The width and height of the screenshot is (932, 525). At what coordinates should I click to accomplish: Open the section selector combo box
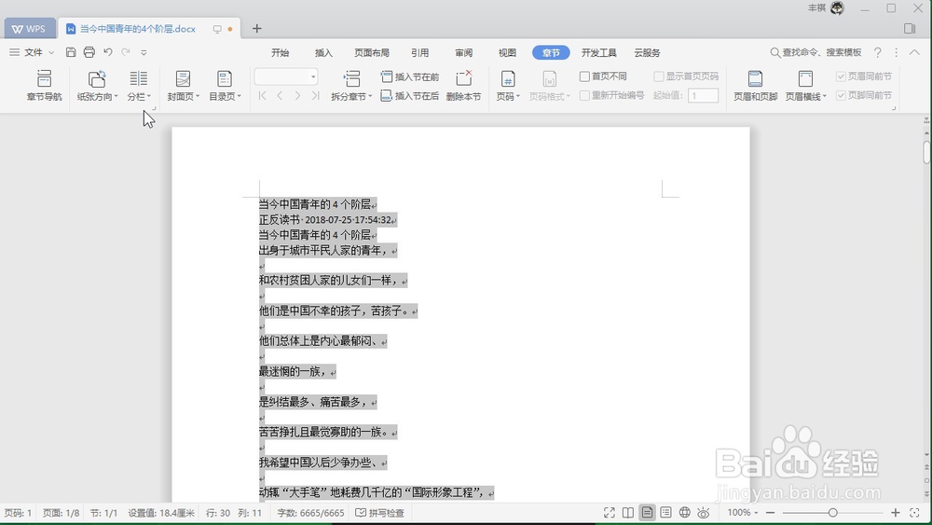(x=286, y=76)
